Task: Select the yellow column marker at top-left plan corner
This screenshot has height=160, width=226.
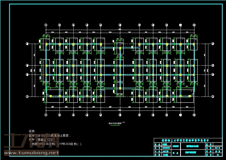Action: tap(46, 44)
